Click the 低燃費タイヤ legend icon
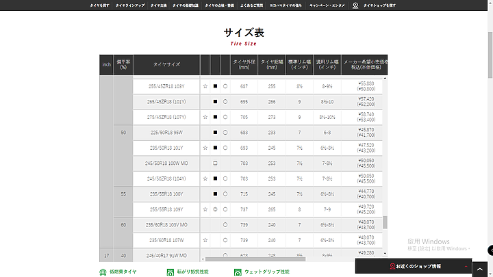Viewport: 493px width, 277px height. click(103, 272)
